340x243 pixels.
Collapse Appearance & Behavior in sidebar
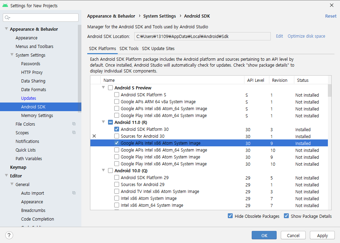(7, 29)
